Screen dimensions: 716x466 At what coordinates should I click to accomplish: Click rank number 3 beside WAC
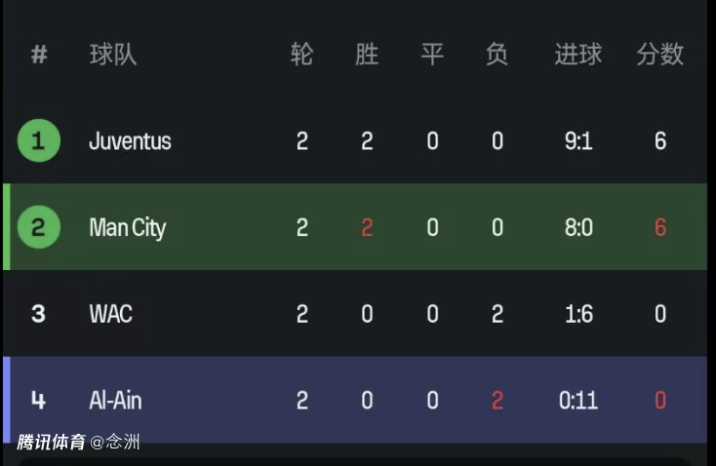38,314
